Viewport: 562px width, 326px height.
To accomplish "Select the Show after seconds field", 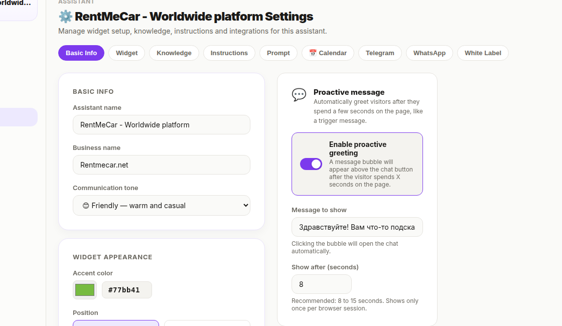I will click(321, 284).
